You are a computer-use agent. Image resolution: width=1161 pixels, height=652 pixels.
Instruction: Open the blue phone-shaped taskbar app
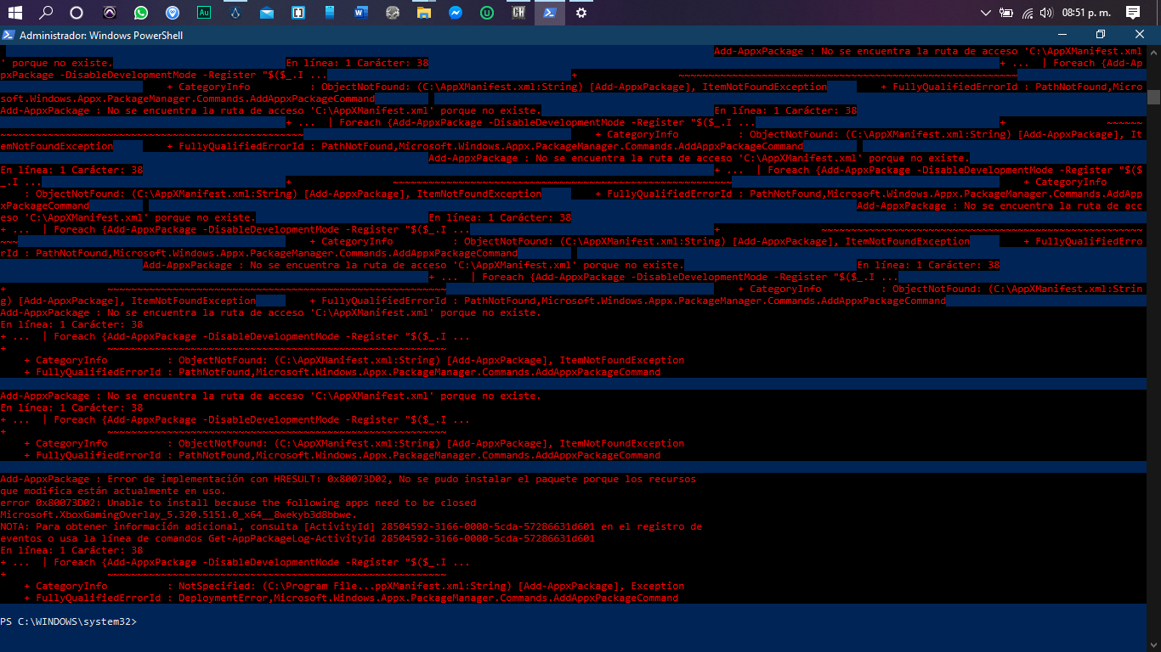(330, 13)
